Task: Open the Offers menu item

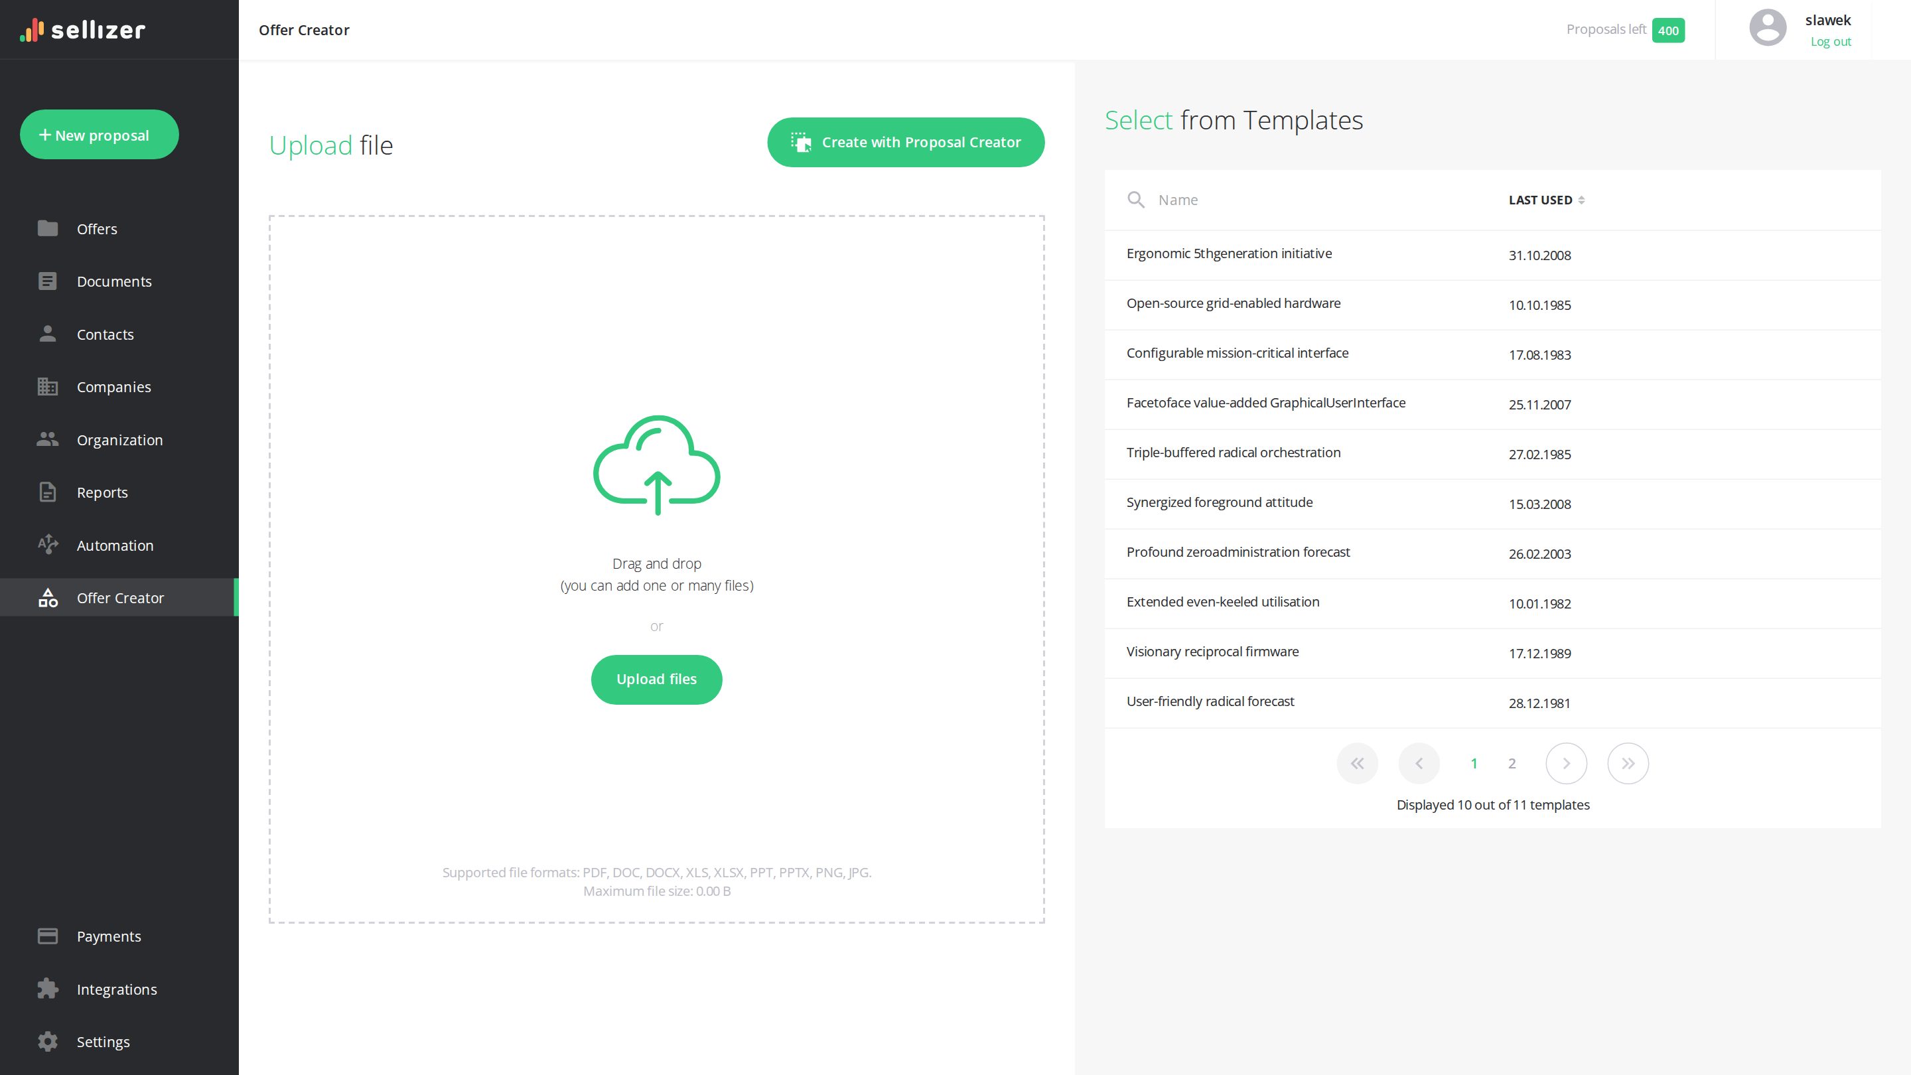Action: pyautogui.click(x=119, y=228)
